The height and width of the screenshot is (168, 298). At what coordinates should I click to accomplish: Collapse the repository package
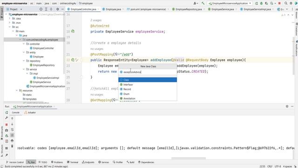click(x=24, y=61)
